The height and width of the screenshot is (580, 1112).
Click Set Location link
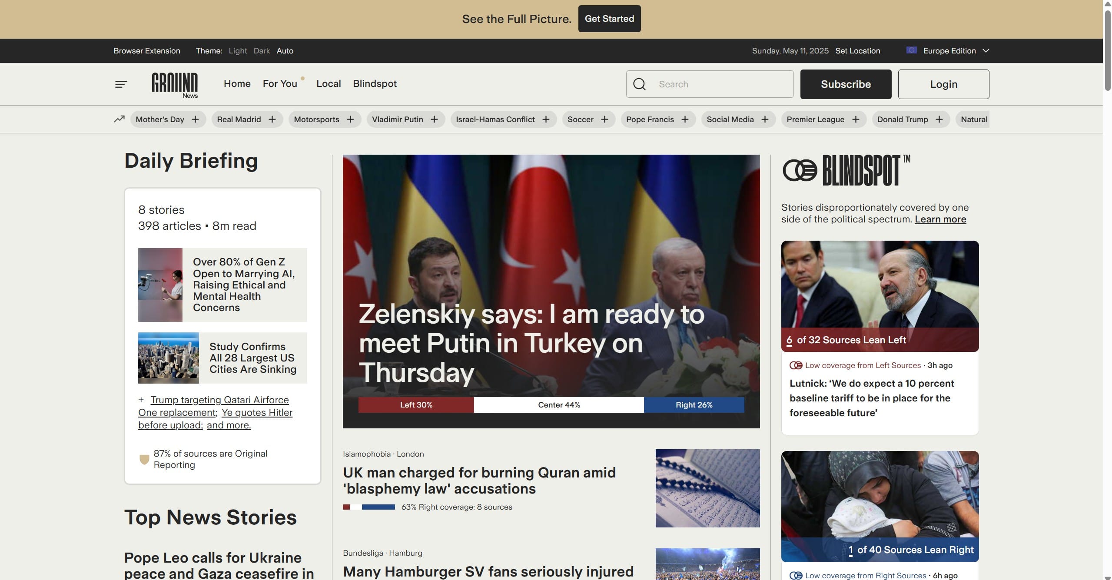[857, 51]
